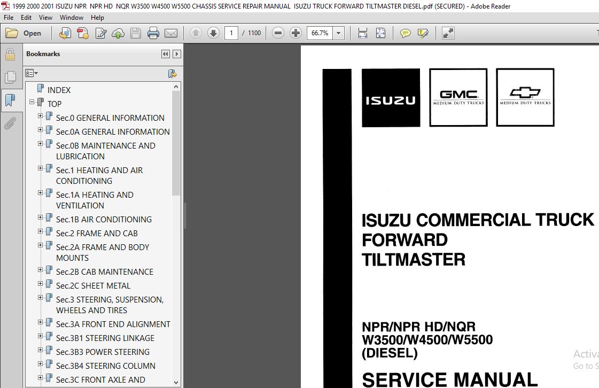This screenshot has width=599, height=388.
Task: Expand Sec.3 STEERING, SUSPENSION bookmark
Action: click(40, 297)
